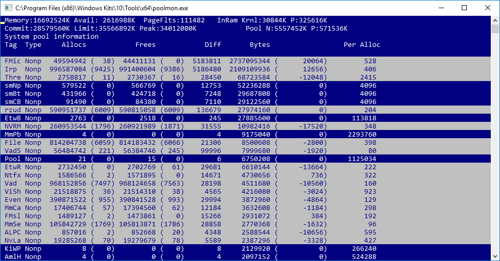Click the Per Alloc column header
The image size is (500, 261).
(362, 44)
